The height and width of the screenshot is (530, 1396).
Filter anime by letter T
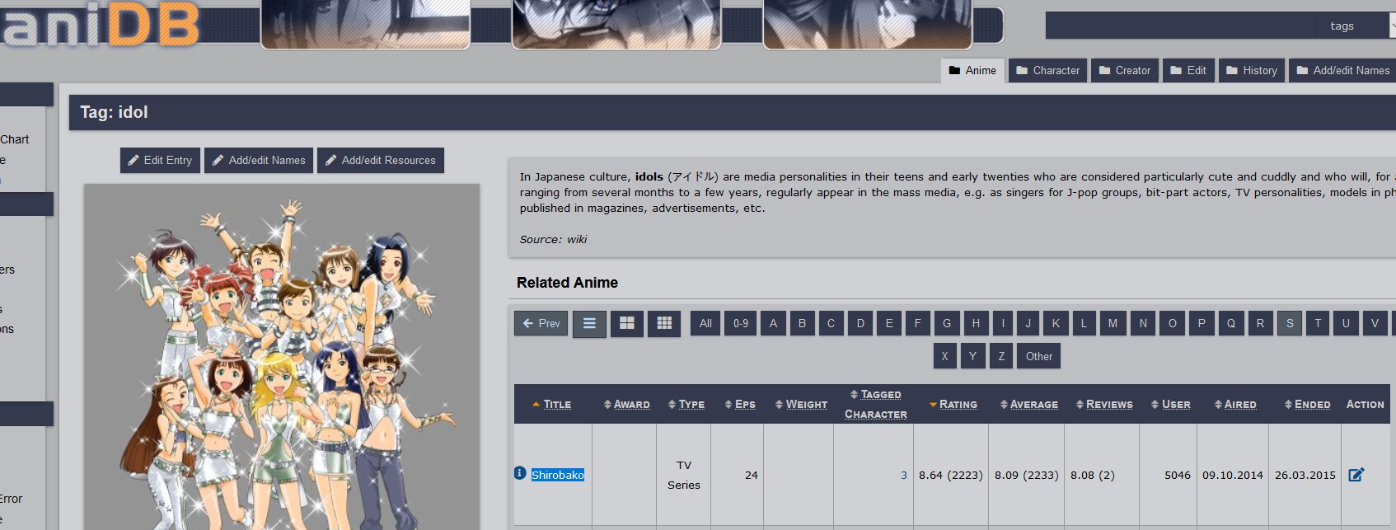(1318, 323)
